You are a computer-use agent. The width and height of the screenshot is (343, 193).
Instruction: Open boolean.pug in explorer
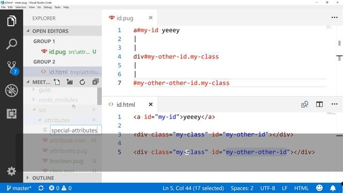pyautogui.click(x=66, y=161)
